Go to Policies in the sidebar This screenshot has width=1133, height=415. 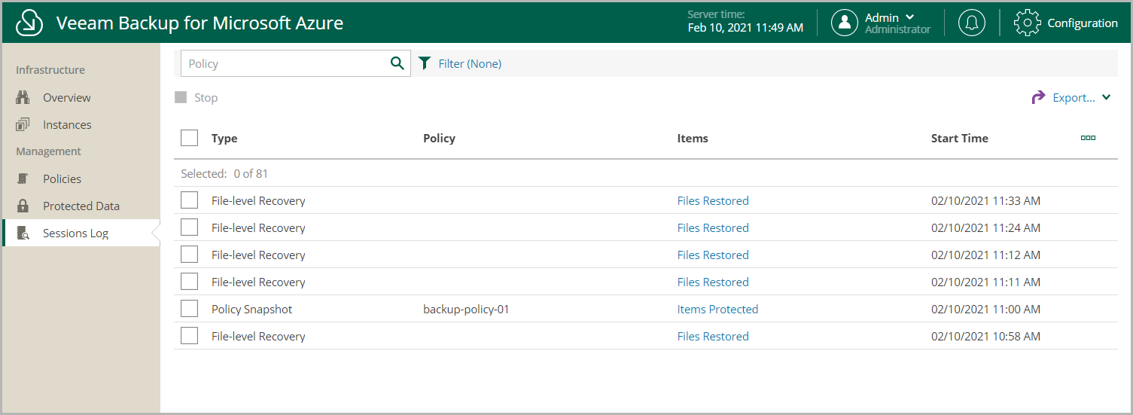tap(62, 179)
